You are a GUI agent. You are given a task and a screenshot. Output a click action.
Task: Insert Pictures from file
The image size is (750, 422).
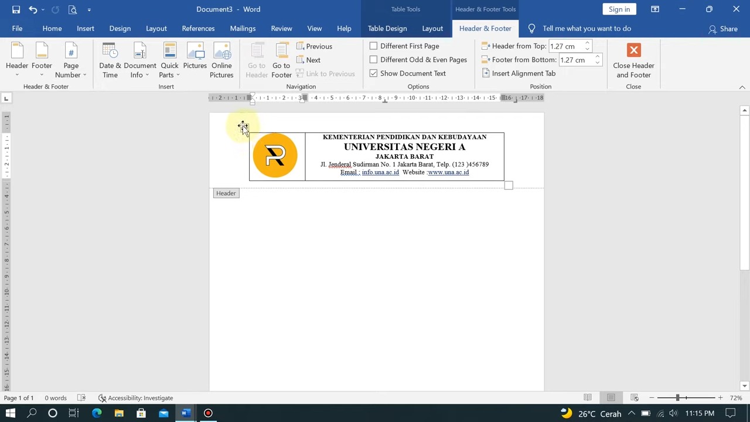click(x=195, y=60)
